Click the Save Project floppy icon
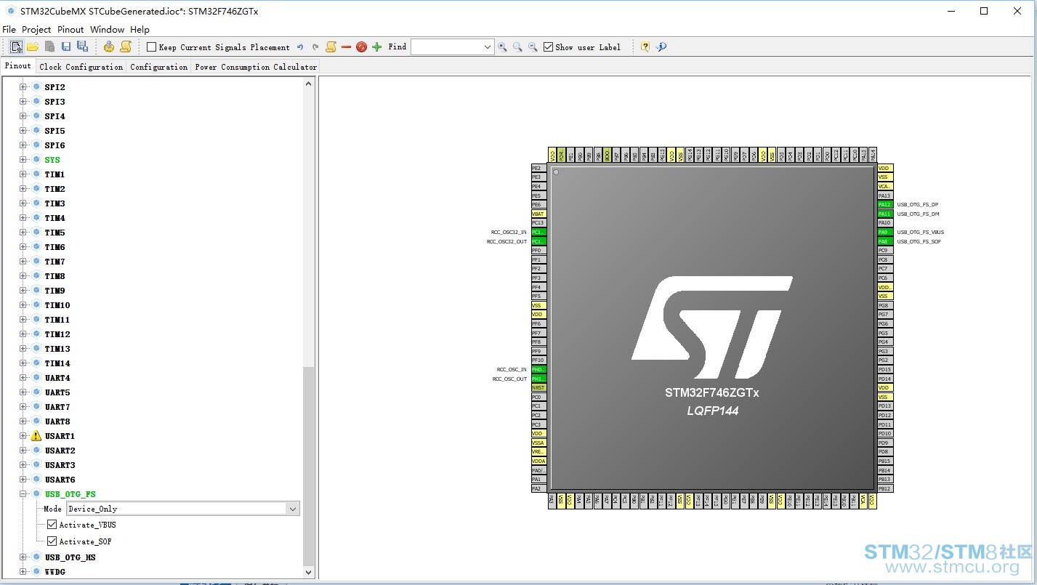Image resolution: width=1037 pixels, height=585 pixels. (x=66, y=47)
